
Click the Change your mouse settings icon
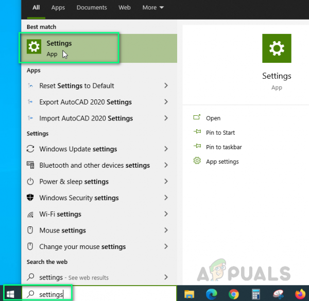(30, 246)
